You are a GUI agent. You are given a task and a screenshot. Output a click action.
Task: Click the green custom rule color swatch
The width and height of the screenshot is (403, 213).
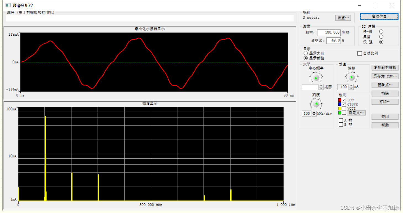pyautogui.click(x=340, y=113)
